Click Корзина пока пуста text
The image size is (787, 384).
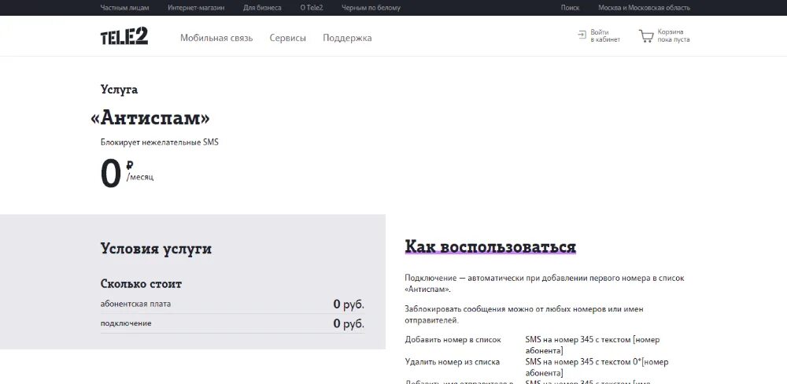tap(674, 35)
